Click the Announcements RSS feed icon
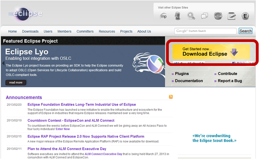The width and height of the screenshot is (259, 159). 171,97
